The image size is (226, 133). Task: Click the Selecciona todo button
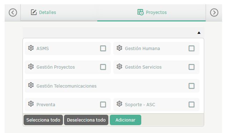pyautogui.click(x=43, y=120)
